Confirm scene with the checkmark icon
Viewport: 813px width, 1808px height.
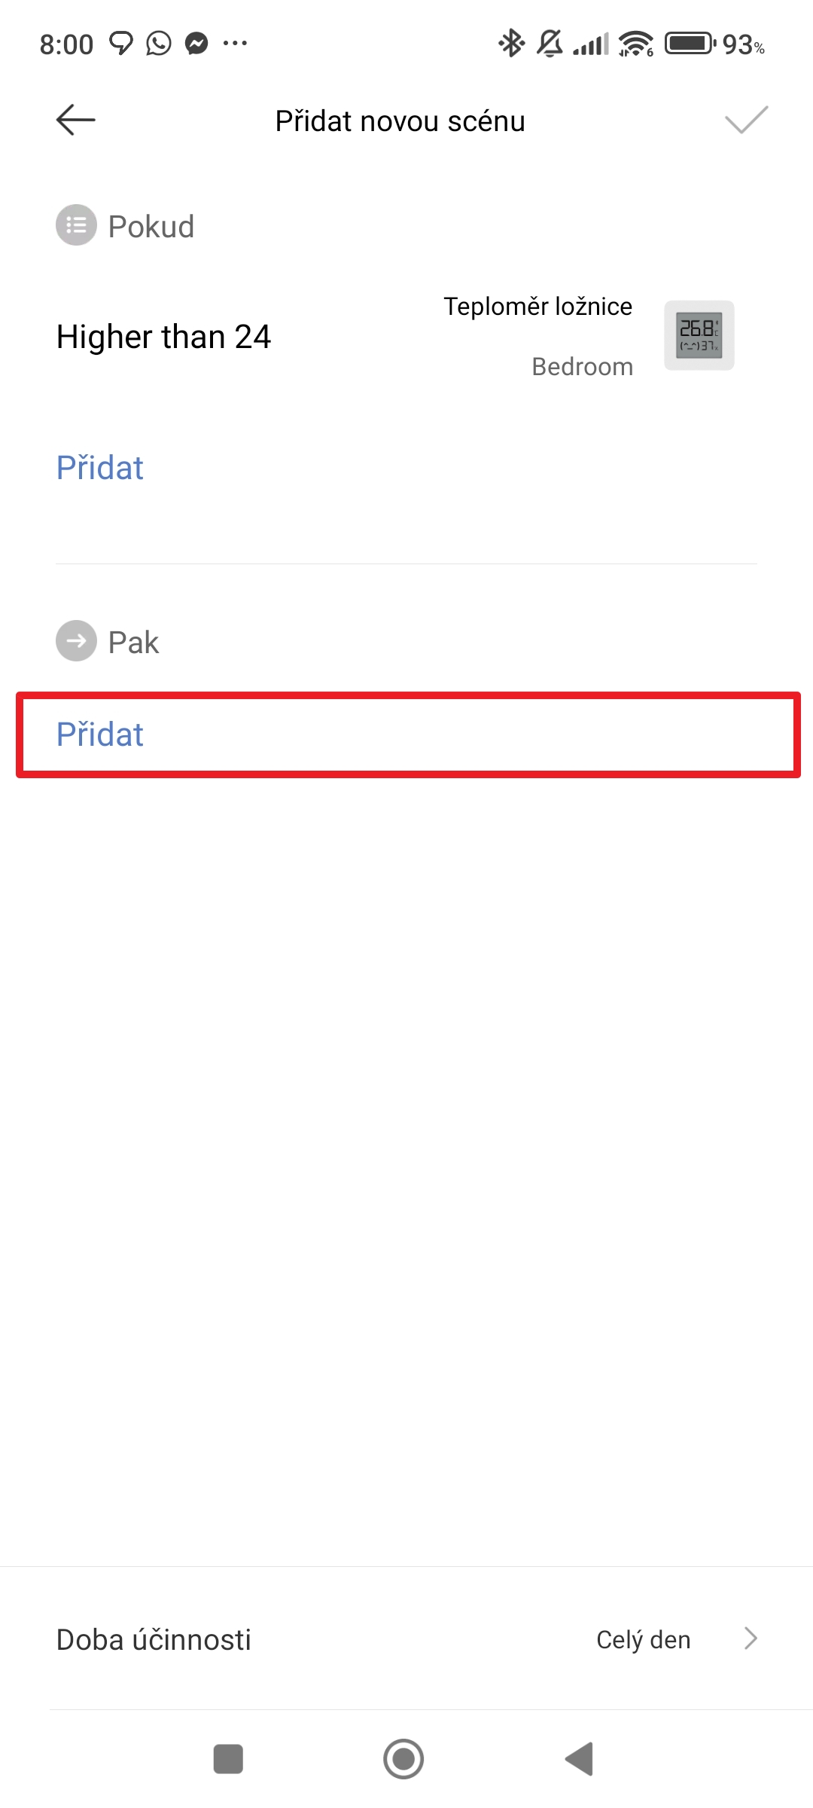(x=746, y=120)
